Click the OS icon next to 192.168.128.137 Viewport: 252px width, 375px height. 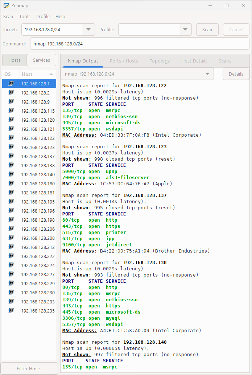(x=11, y=156)
